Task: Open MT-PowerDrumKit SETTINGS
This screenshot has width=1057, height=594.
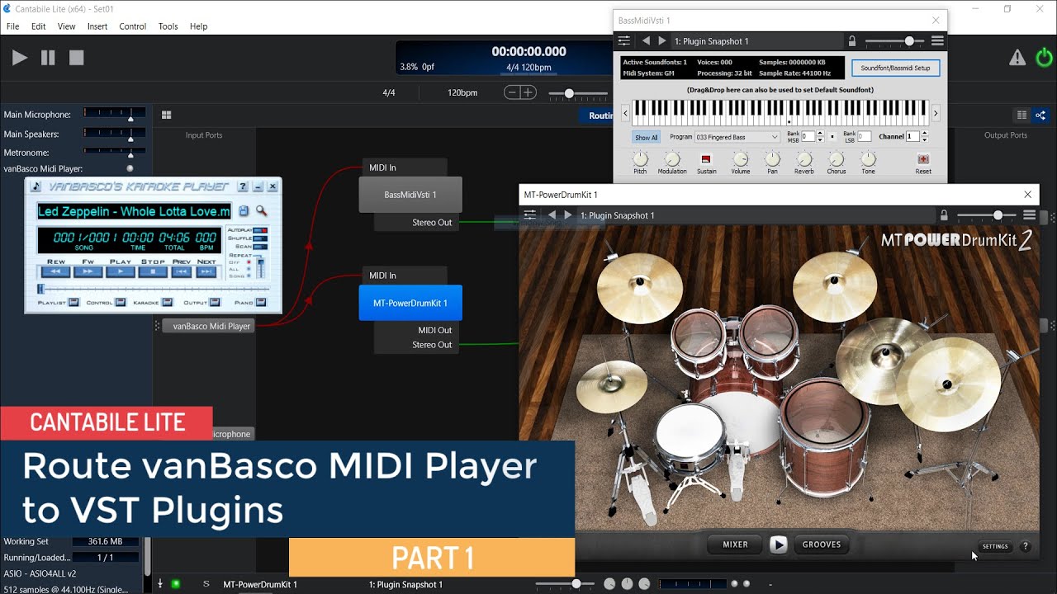Action: (995, 546)
